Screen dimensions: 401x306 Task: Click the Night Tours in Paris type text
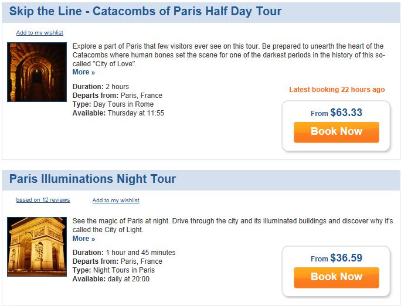point(124,270)
